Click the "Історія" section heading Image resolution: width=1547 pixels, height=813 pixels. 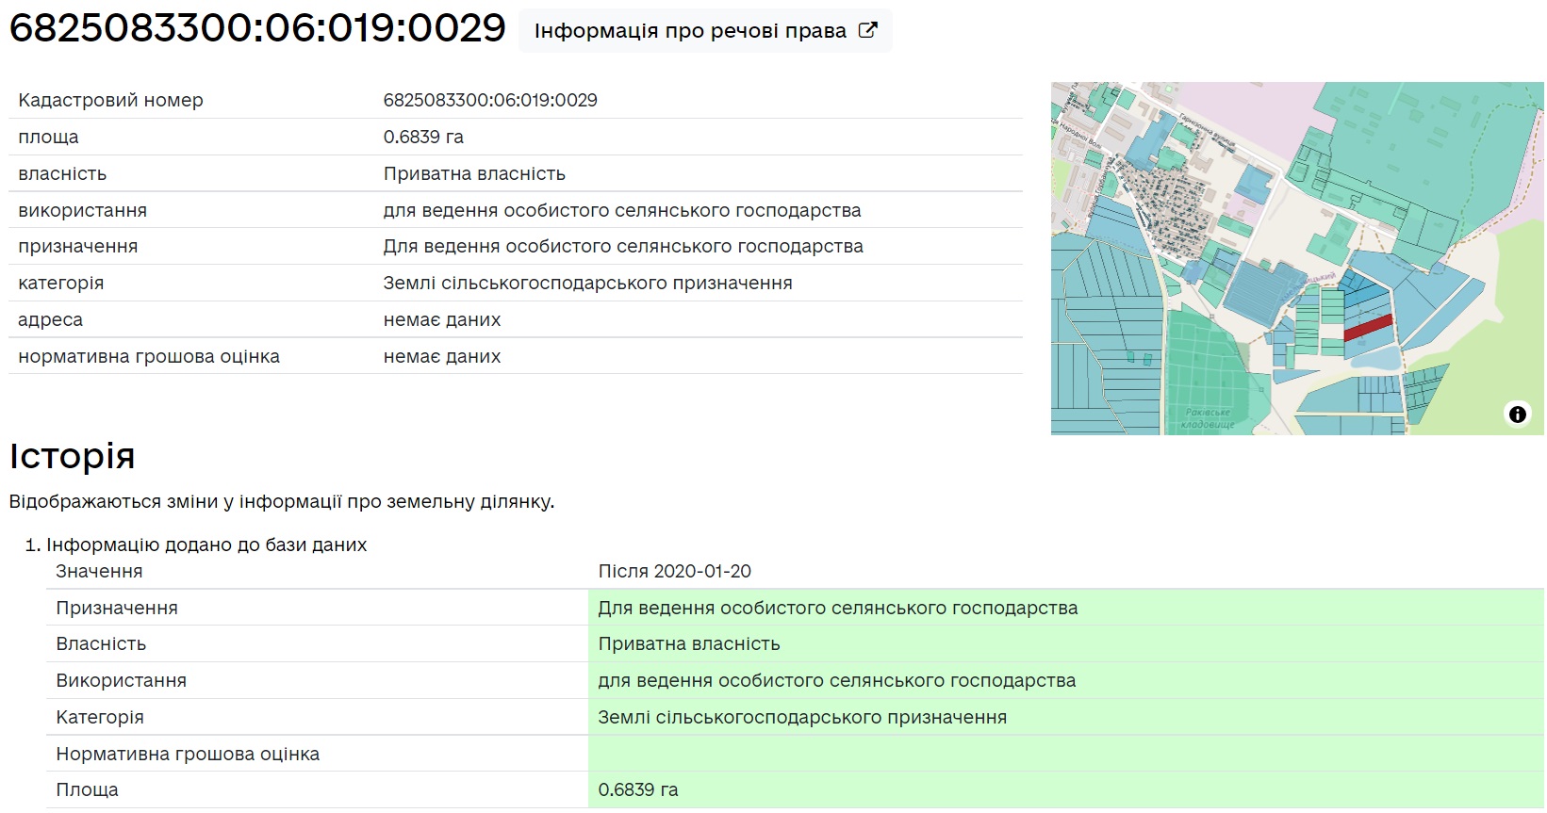tap(73, 456)
